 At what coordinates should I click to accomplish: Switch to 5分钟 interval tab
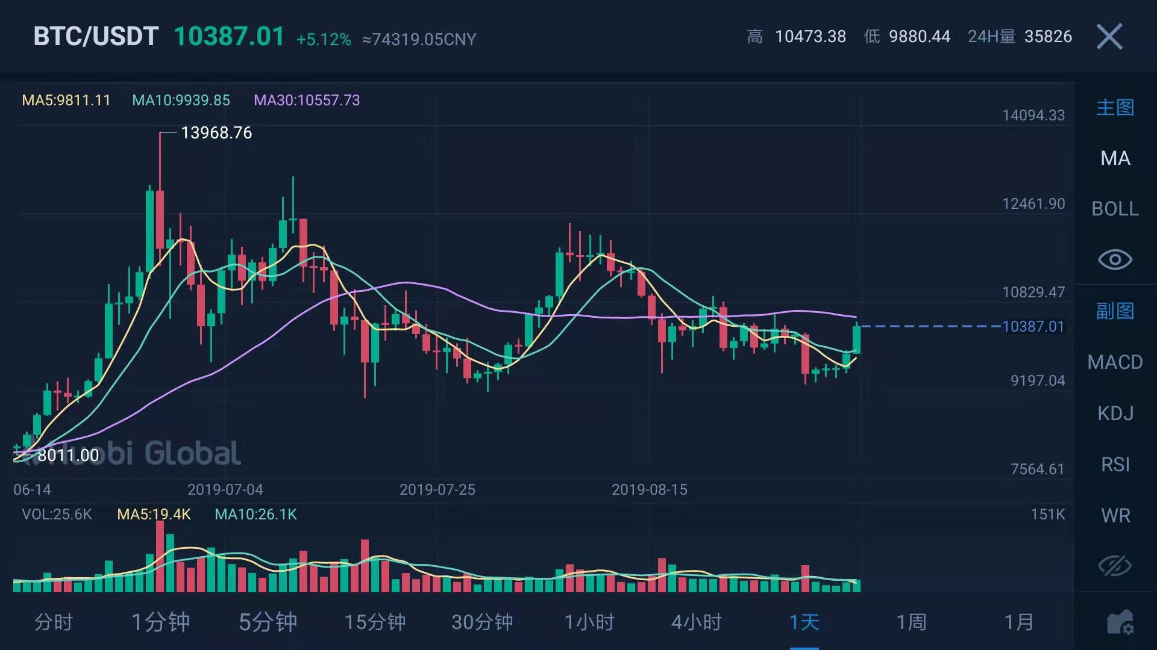[x=268, y=622]
